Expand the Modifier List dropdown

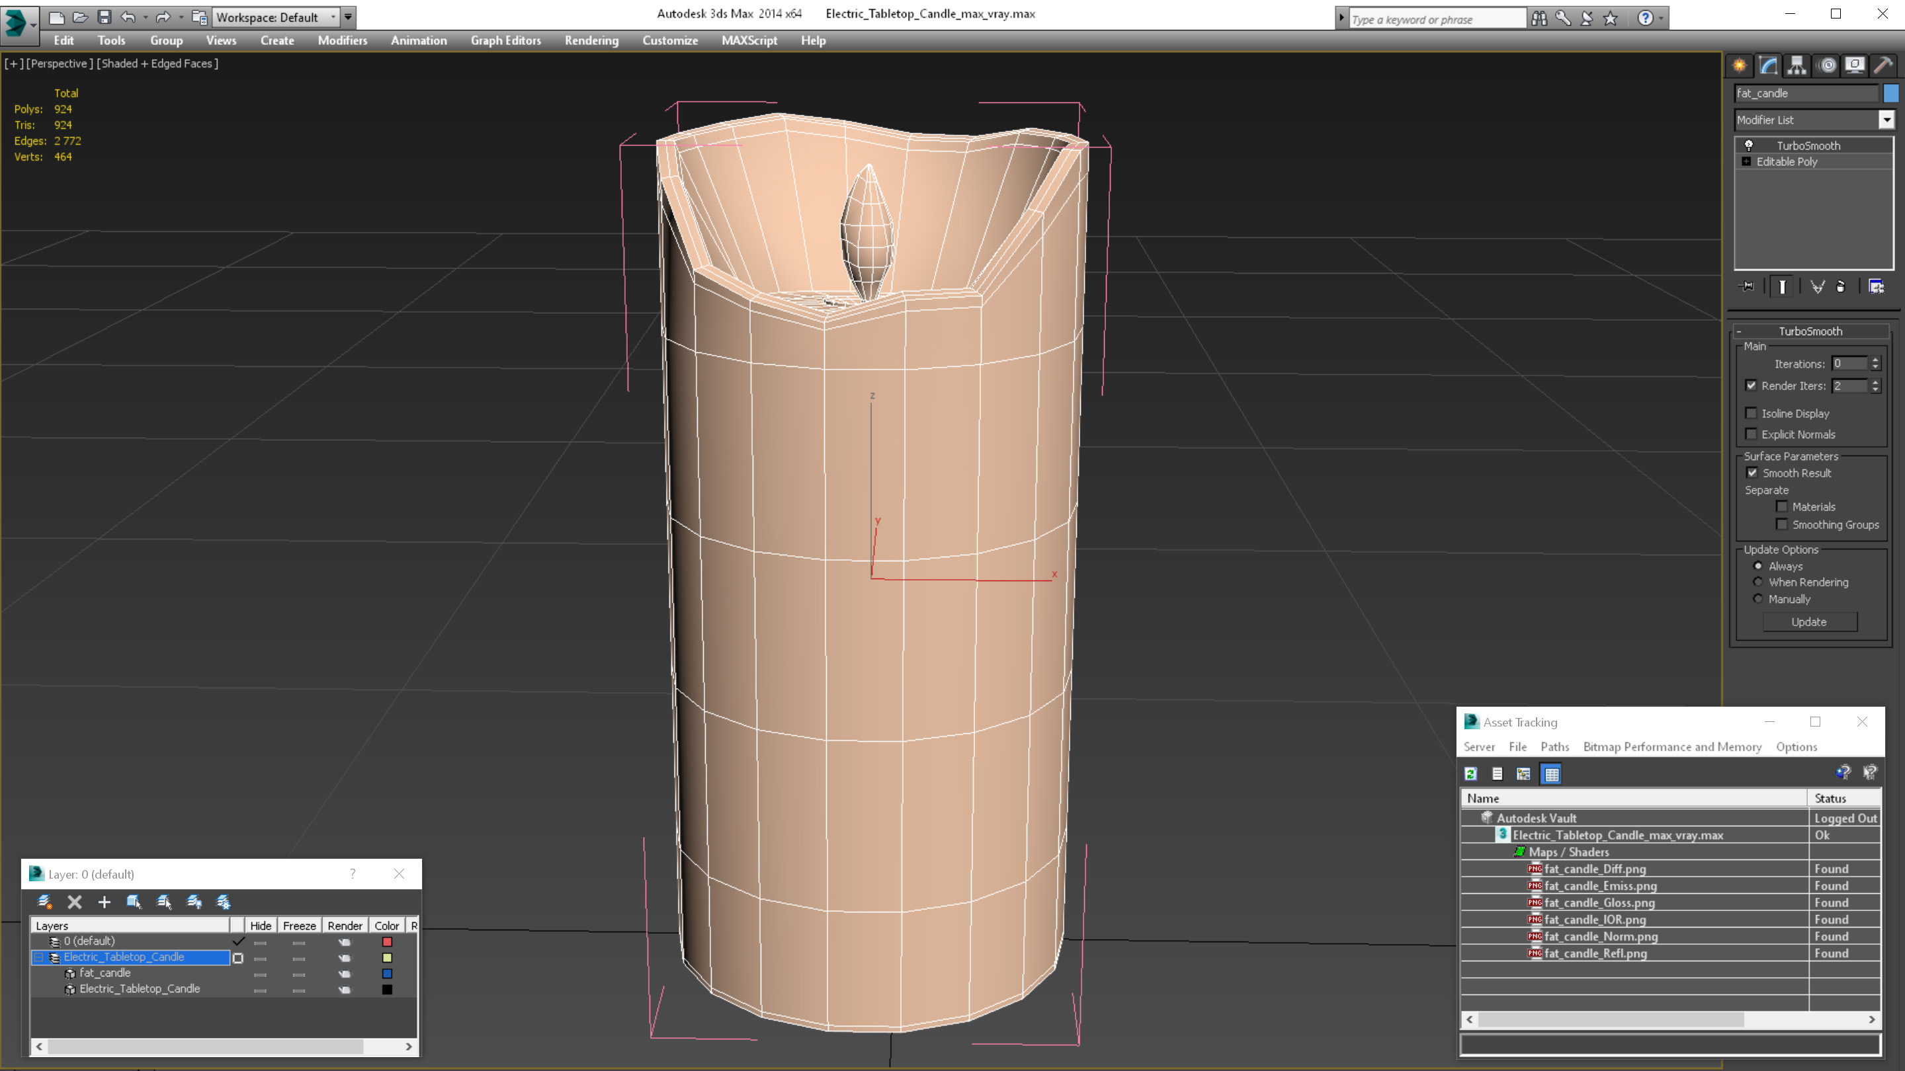pos(1885,119)
